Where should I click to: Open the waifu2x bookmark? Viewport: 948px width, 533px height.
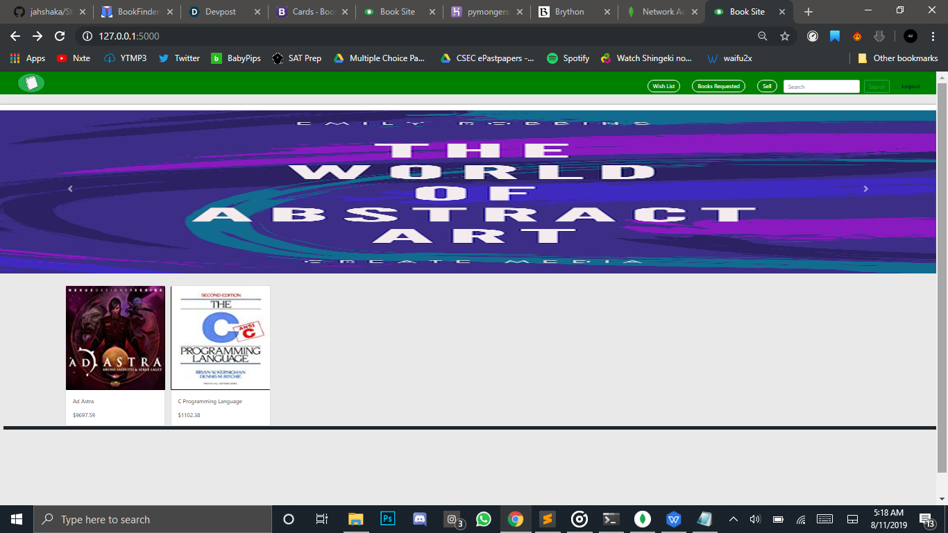729,58
